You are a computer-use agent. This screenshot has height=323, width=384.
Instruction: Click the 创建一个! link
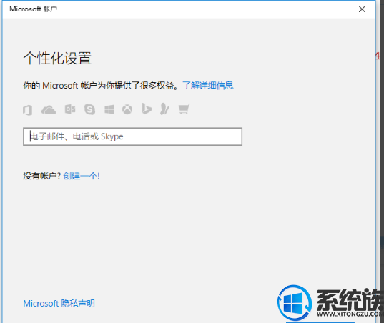tap(82, 176)
